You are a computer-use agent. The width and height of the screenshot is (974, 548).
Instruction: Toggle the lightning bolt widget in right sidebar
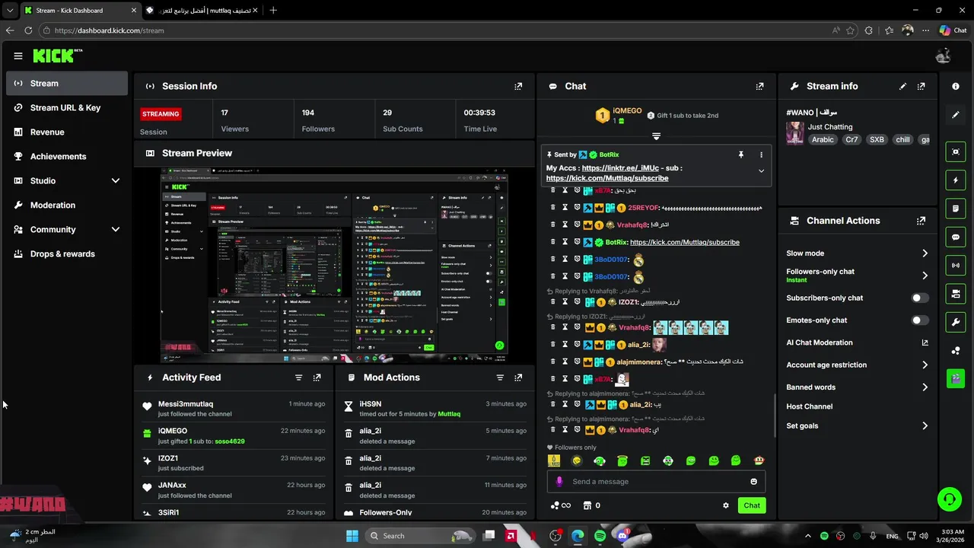click(956, 180)
